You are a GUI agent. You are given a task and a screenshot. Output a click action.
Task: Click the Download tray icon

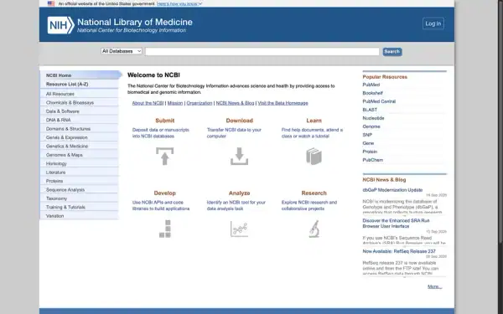(239, 156)
